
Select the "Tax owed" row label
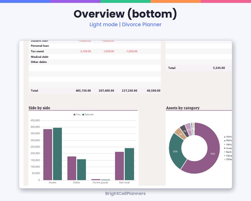[x=37, y=51]
